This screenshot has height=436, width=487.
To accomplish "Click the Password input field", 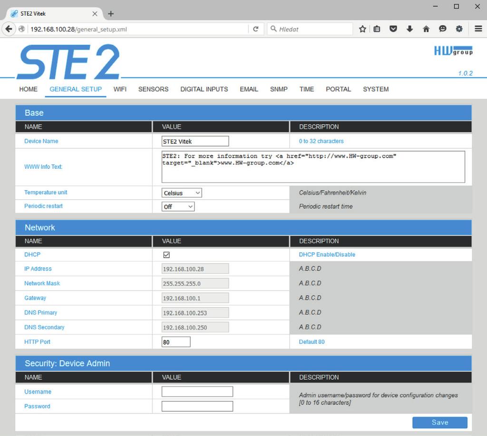I will point(197,406).
